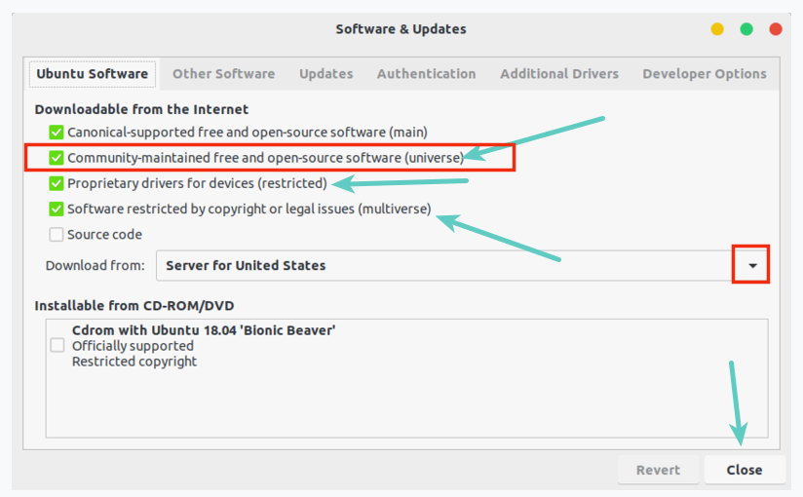Open the Download from dropdown arrow

pyautogui.click(x=752, y=265)
